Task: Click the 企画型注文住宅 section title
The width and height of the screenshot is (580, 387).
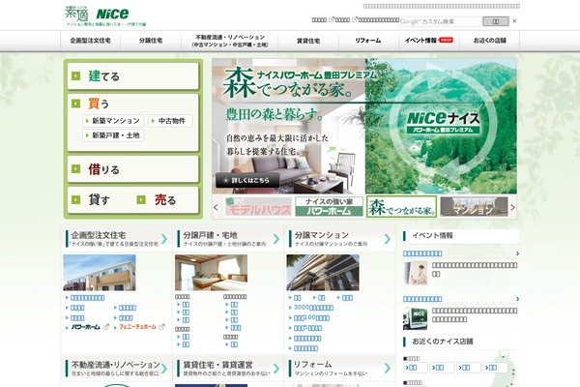Action: coord(99,235)
